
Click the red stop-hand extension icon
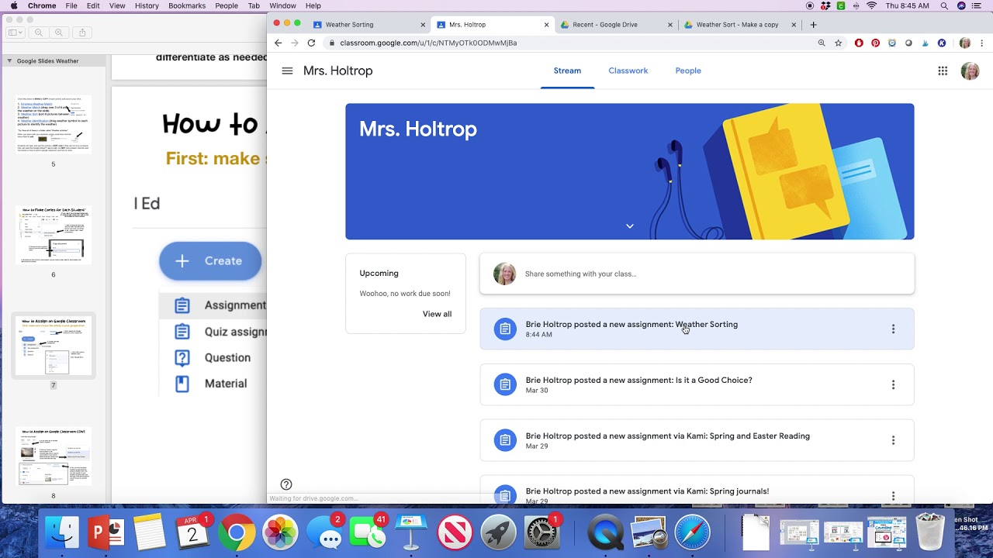[859, 43]
